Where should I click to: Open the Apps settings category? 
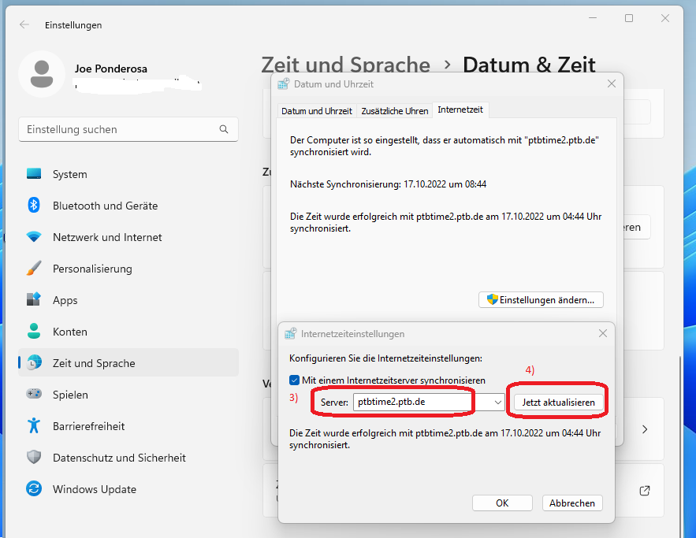coord(128,300)
